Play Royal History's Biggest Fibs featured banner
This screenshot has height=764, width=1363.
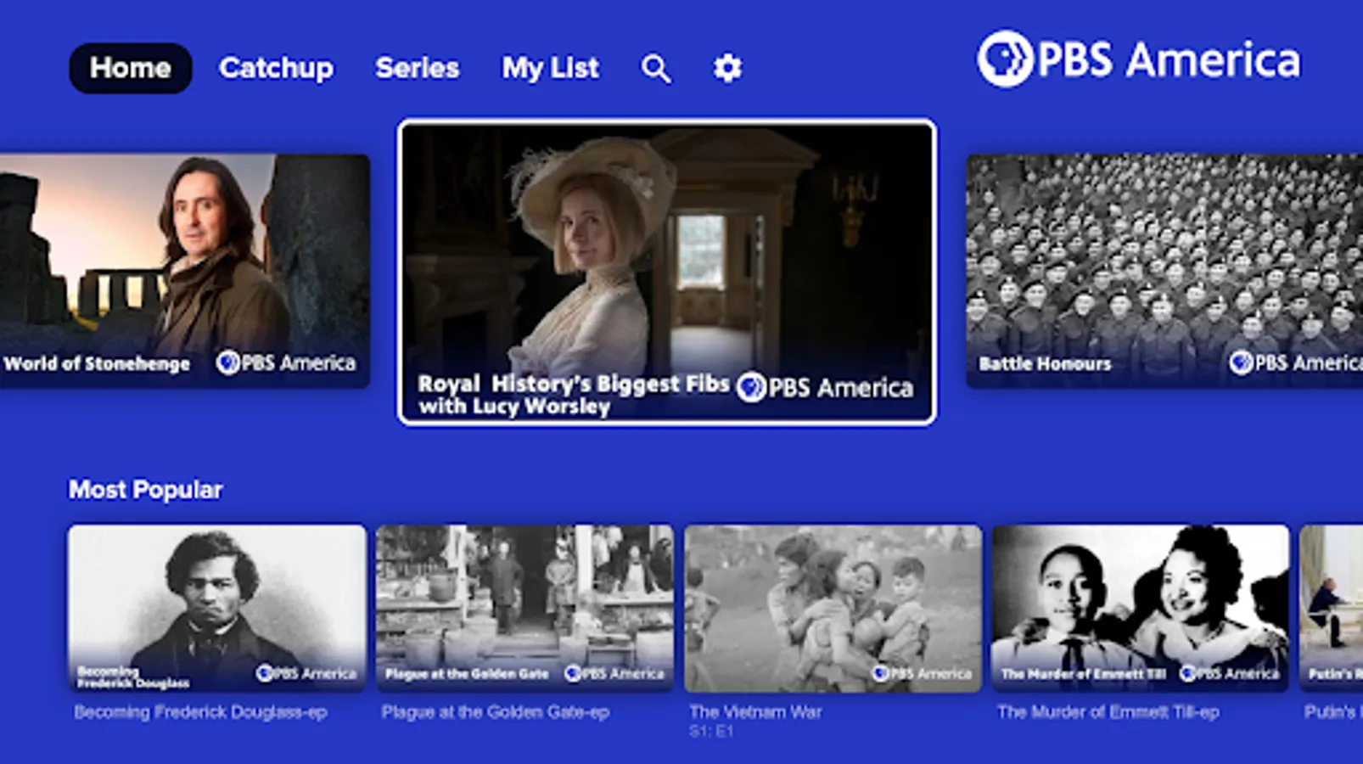[667, 272]
